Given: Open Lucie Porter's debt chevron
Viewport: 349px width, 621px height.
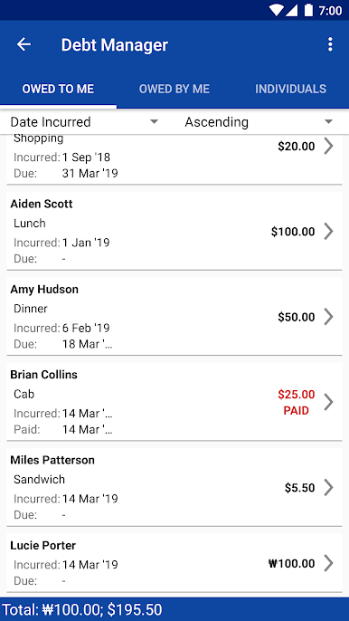Looking at the screenshot, I should point(328,563).
